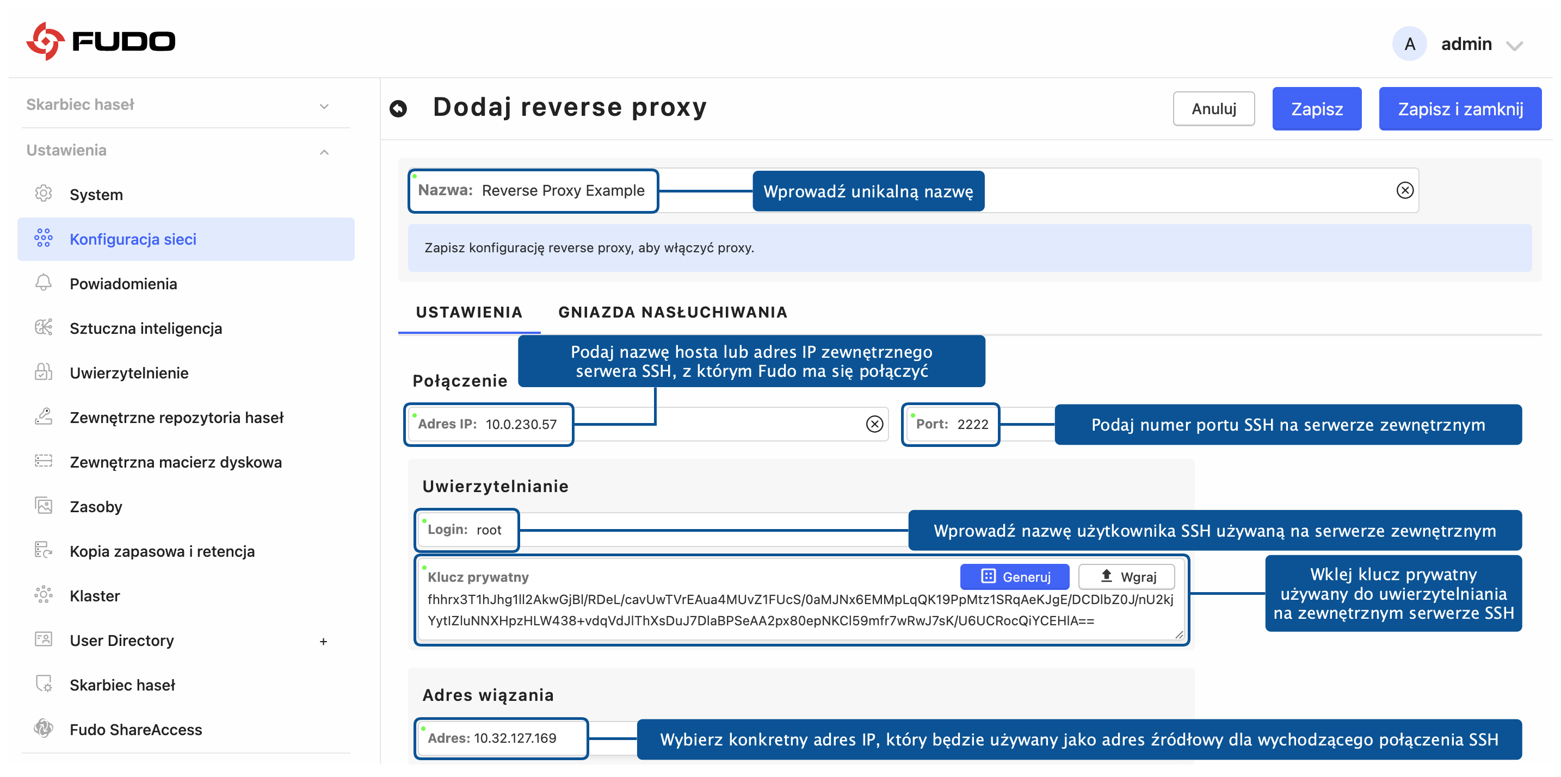Click the Kopia zapasowa i retencja icon
The width and height of the screenshot is (1561, 777).
tap(44, 550)
